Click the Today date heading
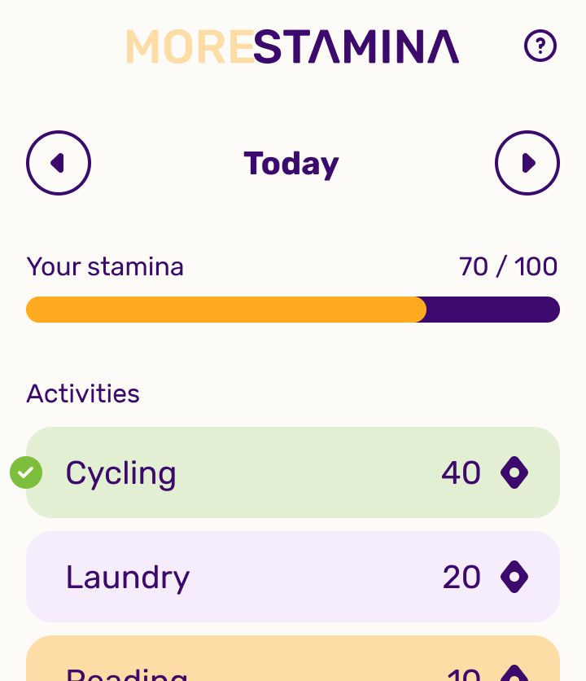 pyautogui.click(x=291, y=164)
